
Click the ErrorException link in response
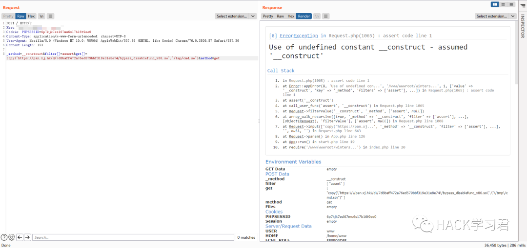point(299,35)
